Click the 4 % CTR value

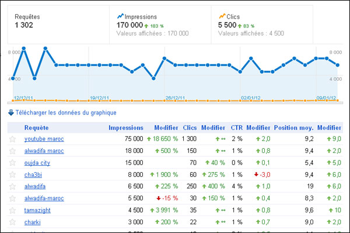click(237, 186)
